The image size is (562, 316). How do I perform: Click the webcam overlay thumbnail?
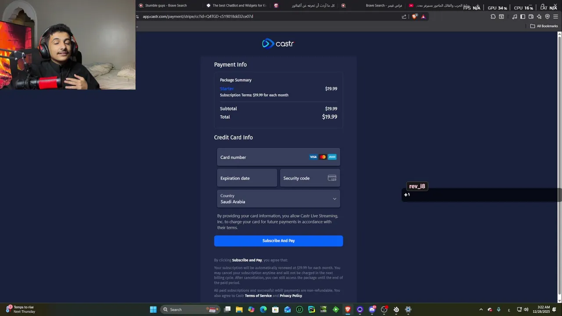pos(68,45)
